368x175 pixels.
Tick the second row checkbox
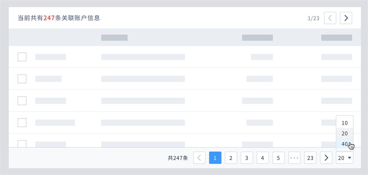tap(22, 79)
